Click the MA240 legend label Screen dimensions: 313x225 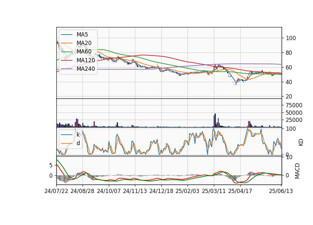86,69
